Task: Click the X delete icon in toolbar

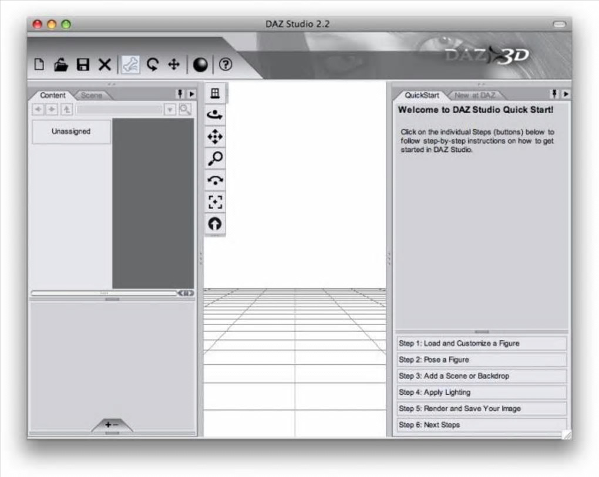Action: click(105, 65)
